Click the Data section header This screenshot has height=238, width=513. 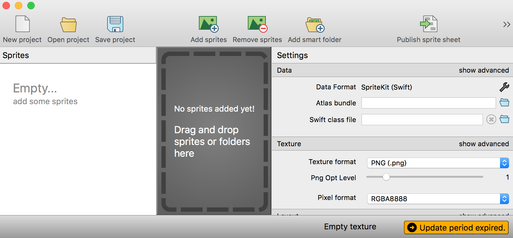(x=392, y=70)
